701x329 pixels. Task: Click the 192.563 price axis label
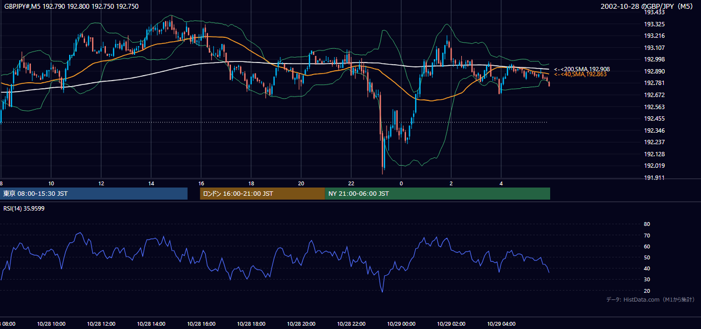tap(654, 107)
